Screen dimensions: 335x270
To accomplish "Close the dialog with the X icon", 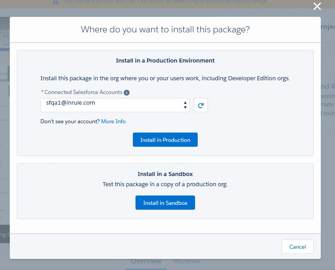I will pyautogui.click(x=317, y=6).
